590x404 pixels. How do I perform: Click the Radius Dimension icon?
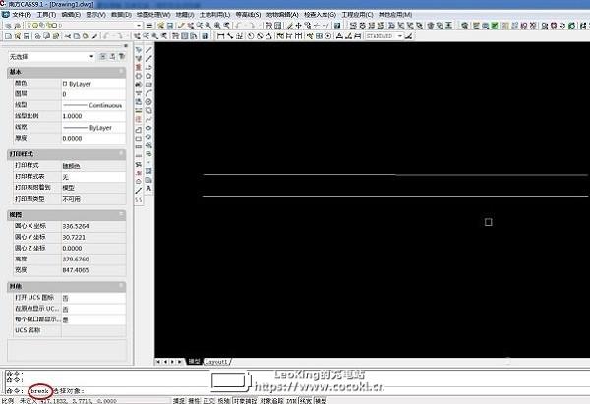click(x=250, y=36)
